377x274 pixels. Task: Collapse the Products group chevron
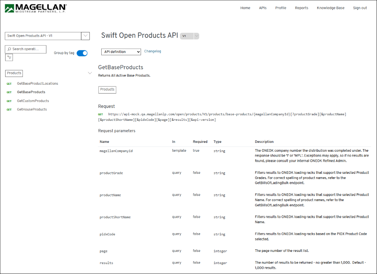pos(89,73)
